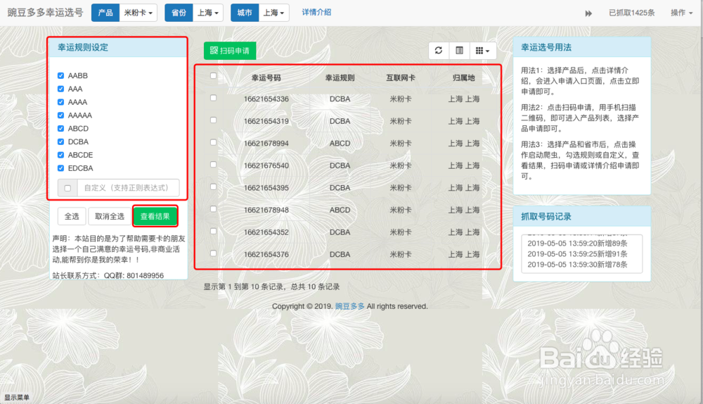Click log entry 13:59:30新增78条

(577, 265)
